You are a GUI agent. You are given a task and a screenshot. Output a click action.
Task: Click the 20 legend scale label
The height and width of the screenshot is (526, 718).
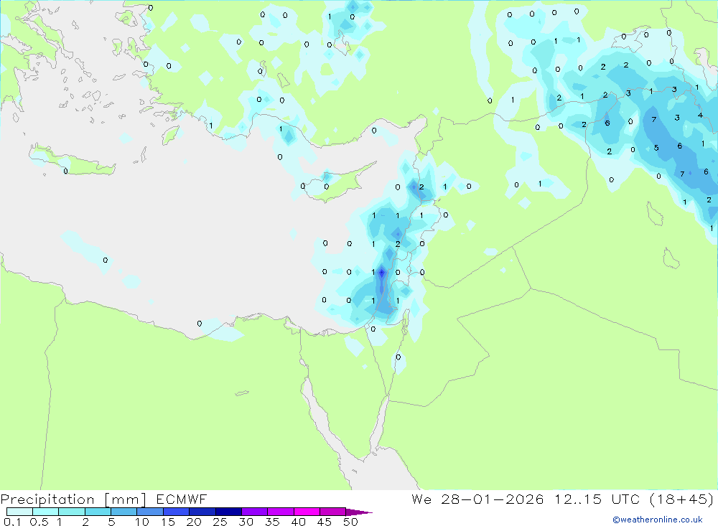[x=194, y=522]
